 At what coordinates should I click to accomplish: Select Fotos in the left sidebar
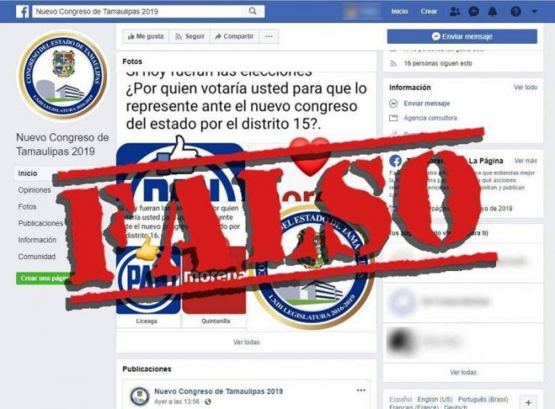click(x=27, y=206)
